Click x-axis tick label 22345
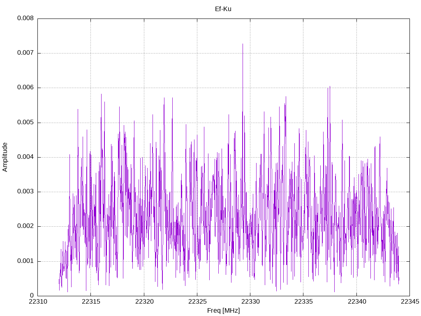 coord(410,302)
